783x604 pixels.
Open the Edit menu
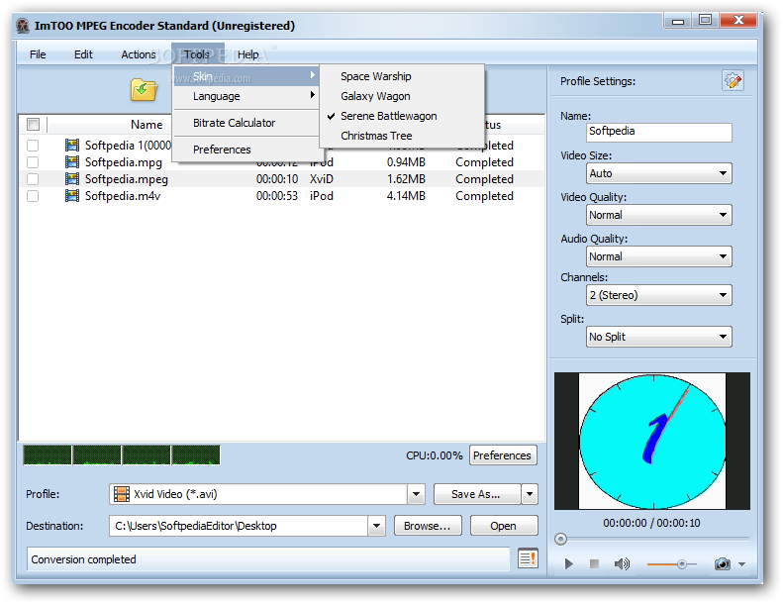(x=83, y=54)
